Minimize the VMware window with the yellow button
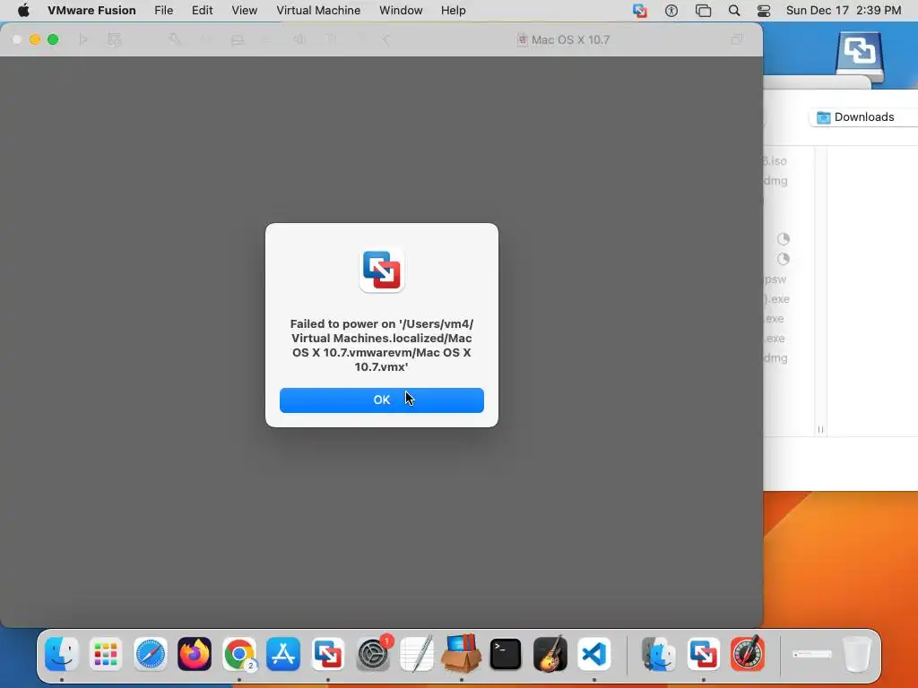Viewport: 918px width, 688px height. coord(35,39)
